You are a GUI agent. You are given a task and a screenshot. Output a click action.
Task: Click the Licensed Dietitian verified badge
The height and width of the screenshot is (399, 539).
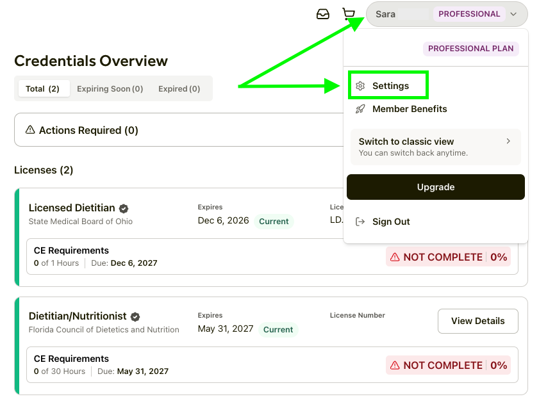pos(124,208)
